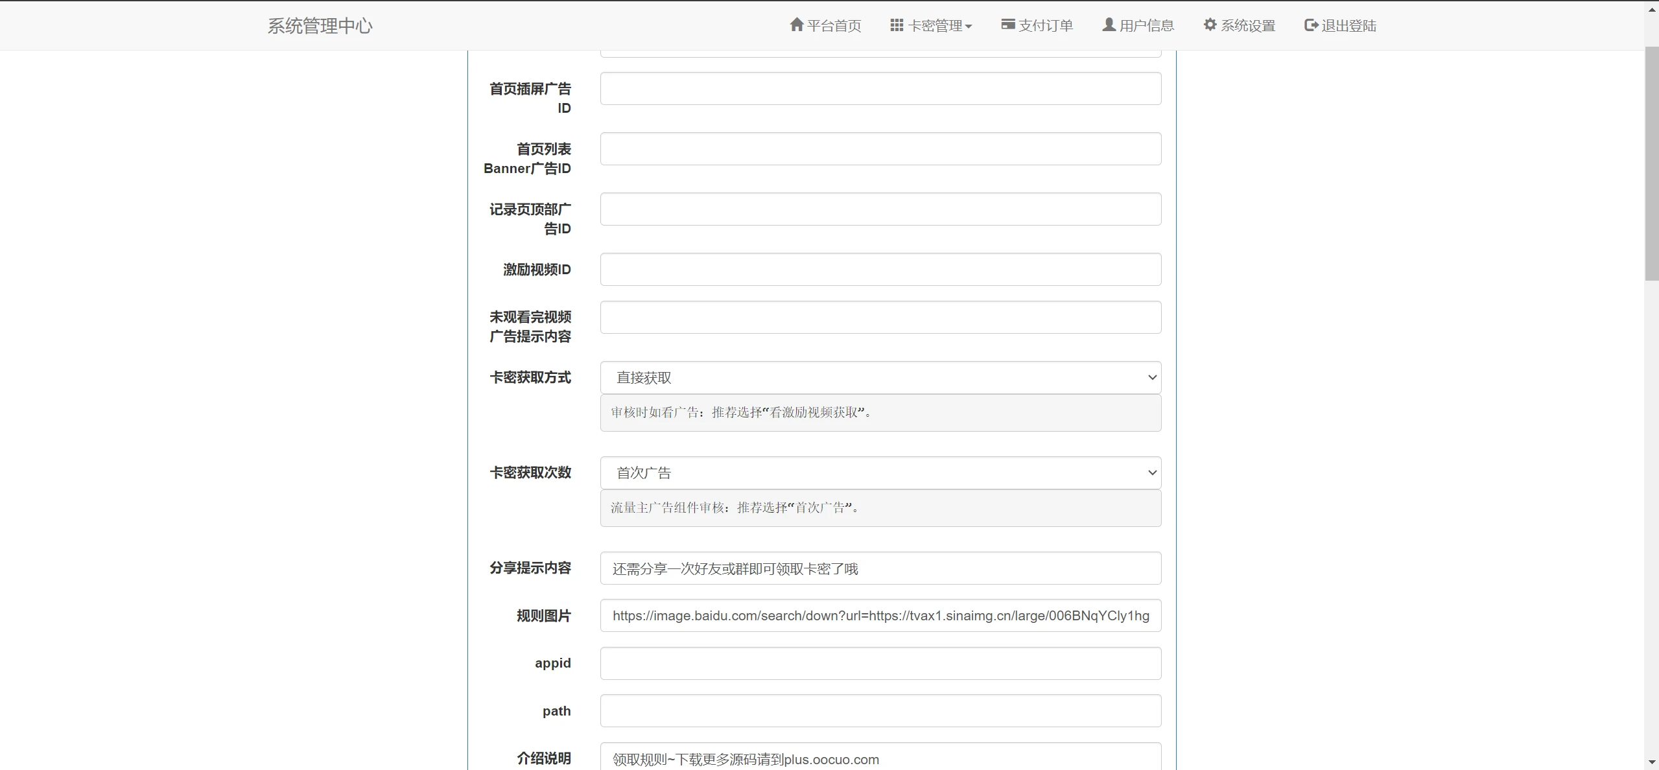The width and height of the screenshot is (1659, 770).
Task: Click the credit card icon beside 支付订单
Action: point(1007,24)
